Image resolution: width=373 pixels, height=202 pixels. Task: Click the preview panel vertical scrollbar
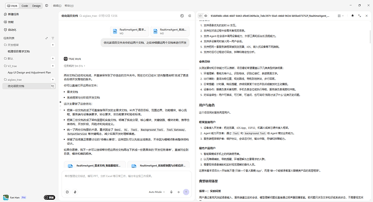point(370,37)
